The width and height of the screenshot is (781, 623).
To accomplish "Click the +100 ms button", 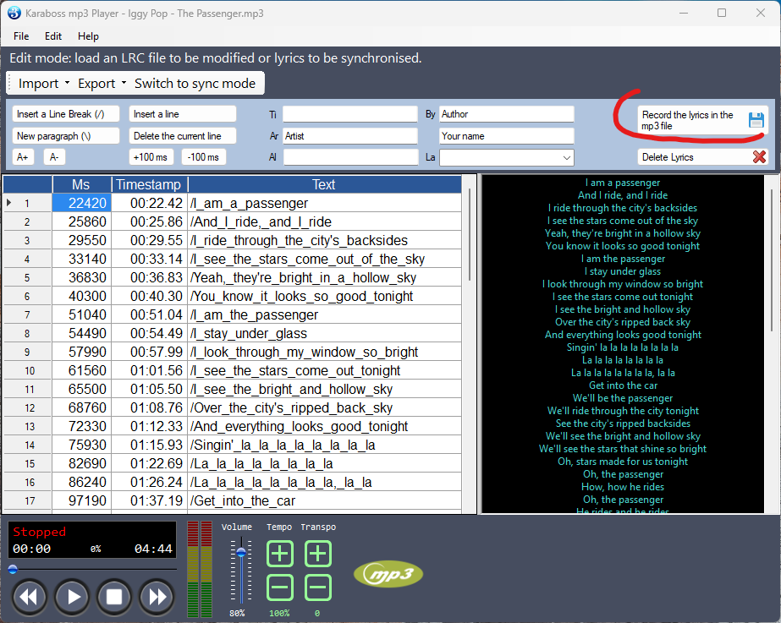I will (151, 156).
